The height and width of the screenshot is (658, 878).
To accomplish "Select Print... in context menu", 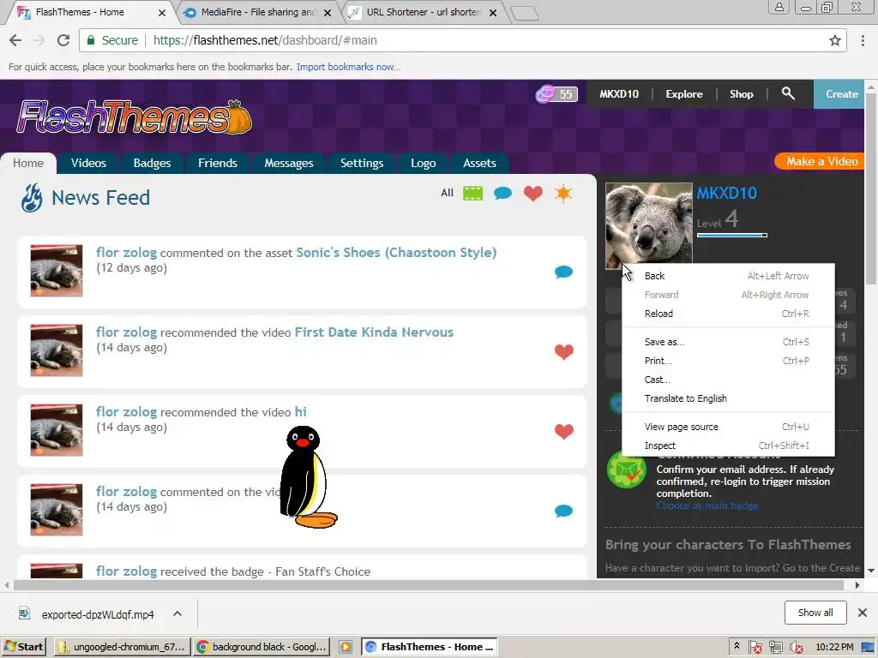I will tap(727, 361).
